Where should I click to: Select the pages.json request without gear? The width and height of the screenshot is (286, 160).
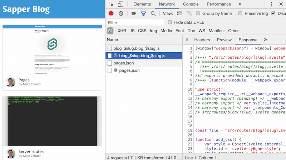(144, 63)
